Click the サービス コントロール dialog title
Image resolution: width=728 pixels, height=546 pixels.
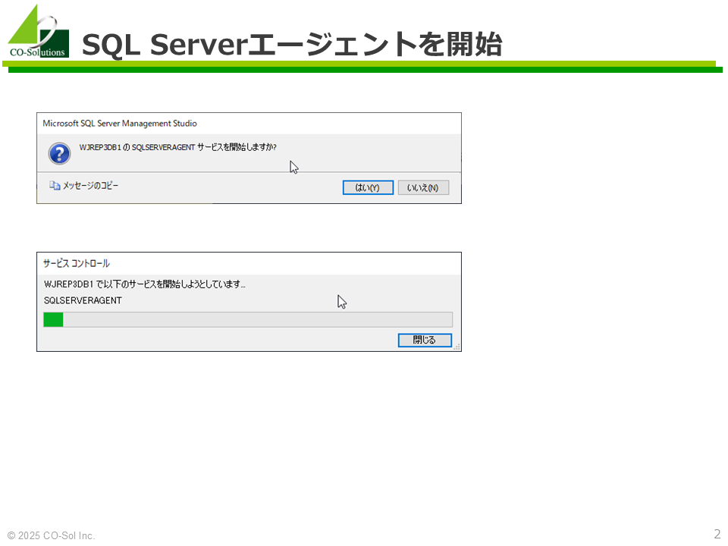[76, 263]
